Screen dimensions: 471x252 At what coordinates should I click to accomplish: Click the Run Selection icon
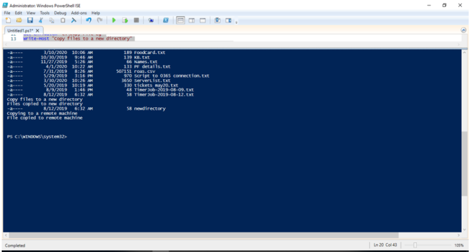click(125, 20)
